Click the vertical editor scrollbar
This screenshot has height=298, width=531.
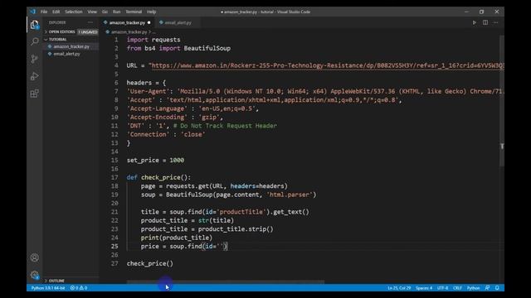[502, 101]
